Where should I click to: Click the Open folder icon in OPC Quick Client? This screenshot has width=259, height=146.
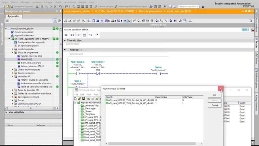pos(79,99)
